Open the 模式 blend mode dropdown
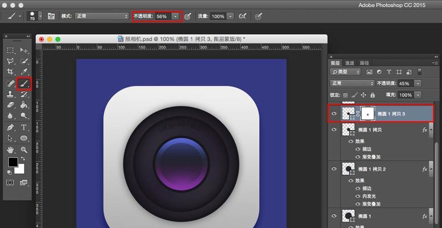Image resolution: width=442 pixels, height=228 pixels. coord(102,17)
